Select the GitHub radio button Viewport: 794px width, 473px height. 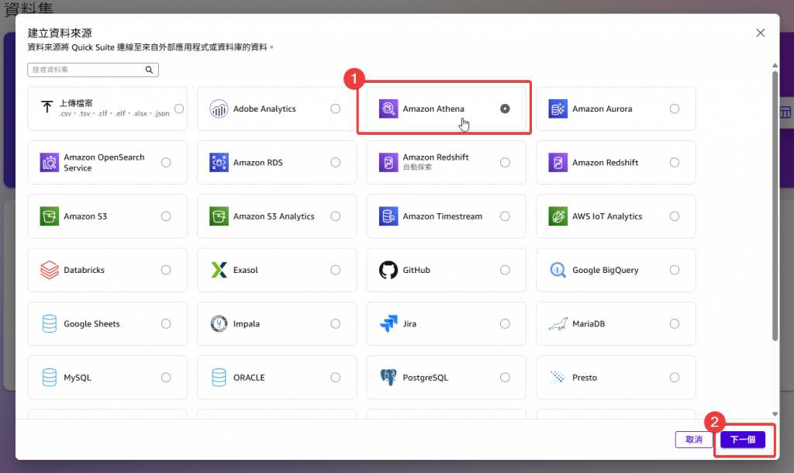pos(505,270)
